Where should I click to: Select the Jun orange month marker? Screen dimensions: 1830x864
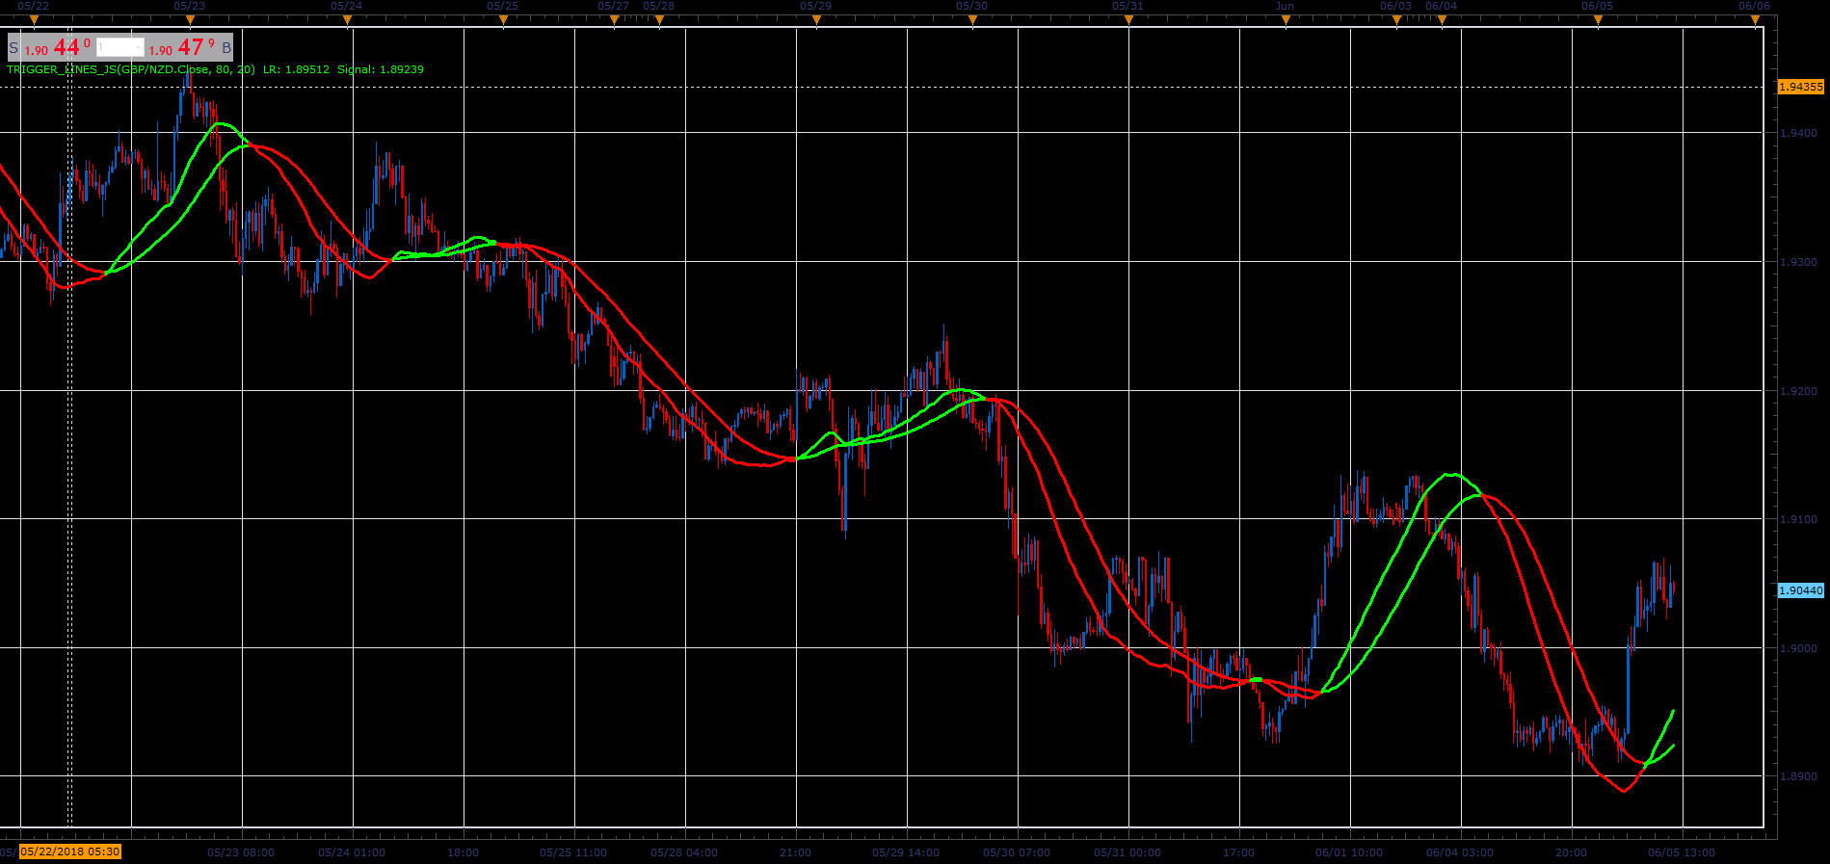[x=1286, y=19]
